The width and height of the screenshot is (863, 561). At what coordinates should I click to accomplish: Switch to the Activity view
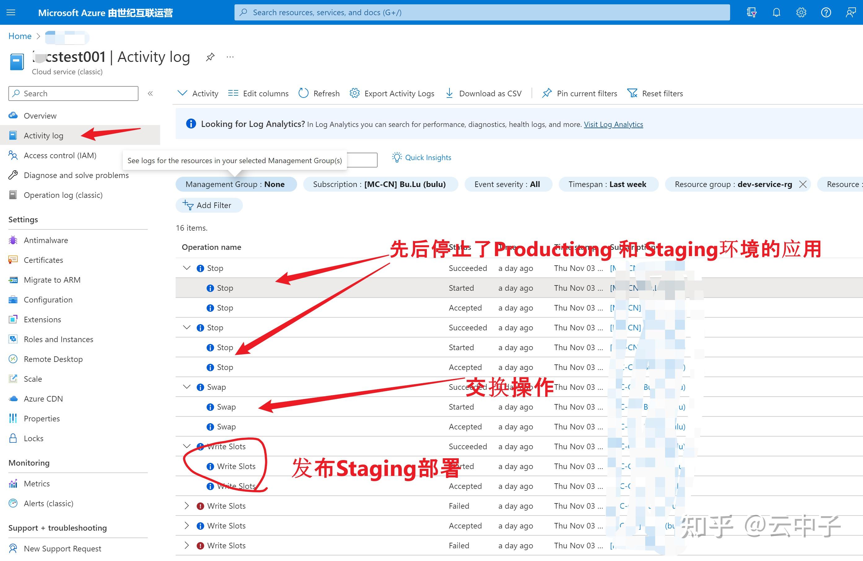coord(198,93)
